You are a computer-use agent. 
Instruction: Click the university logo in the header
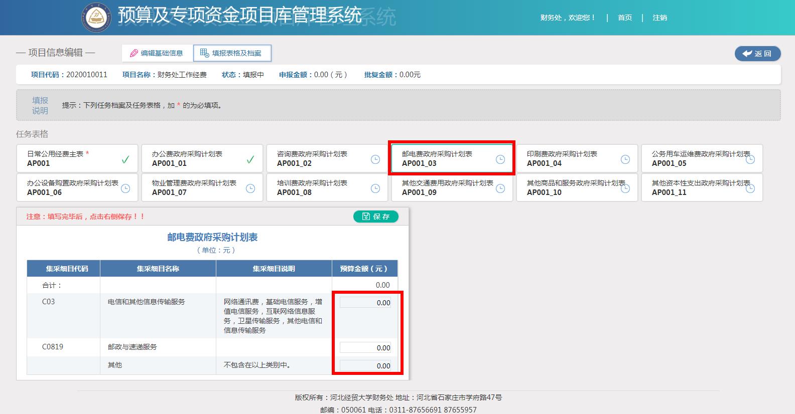[x=96, y=17]
